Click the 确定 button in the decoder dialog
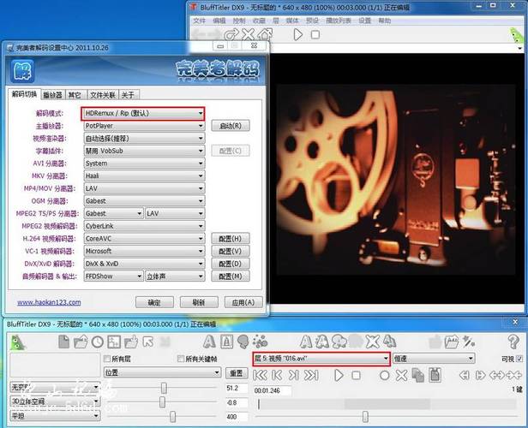Screen dimensions: 528x428 click(154, 302)
